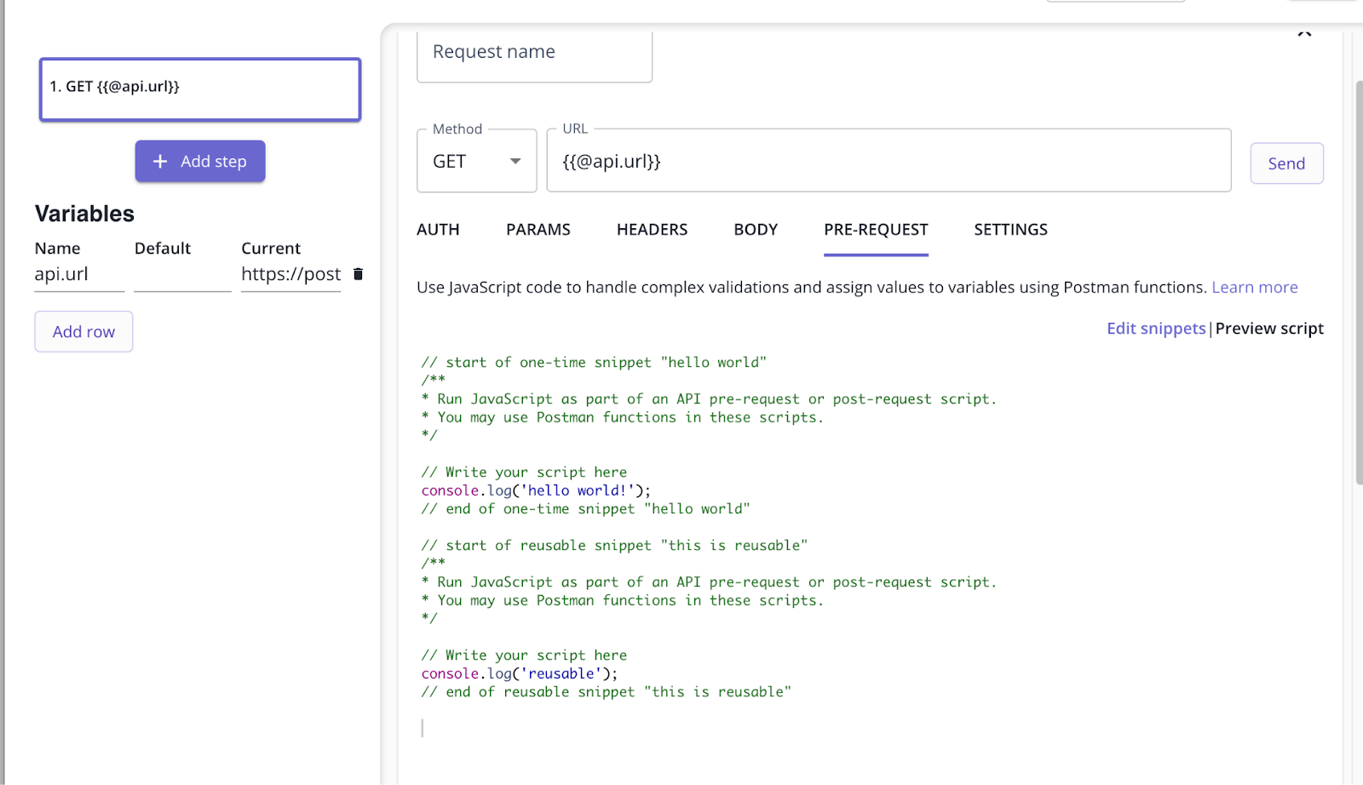The image size is (1363, 785).
Task: Focus the Request name field
Action: (534, 53)
